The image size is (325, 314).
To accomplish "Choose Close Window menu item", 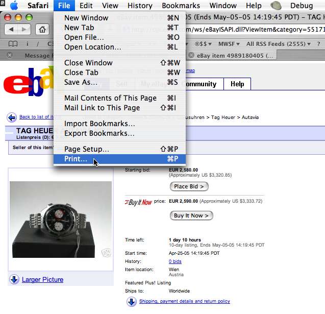I will (x=119, y=63).
